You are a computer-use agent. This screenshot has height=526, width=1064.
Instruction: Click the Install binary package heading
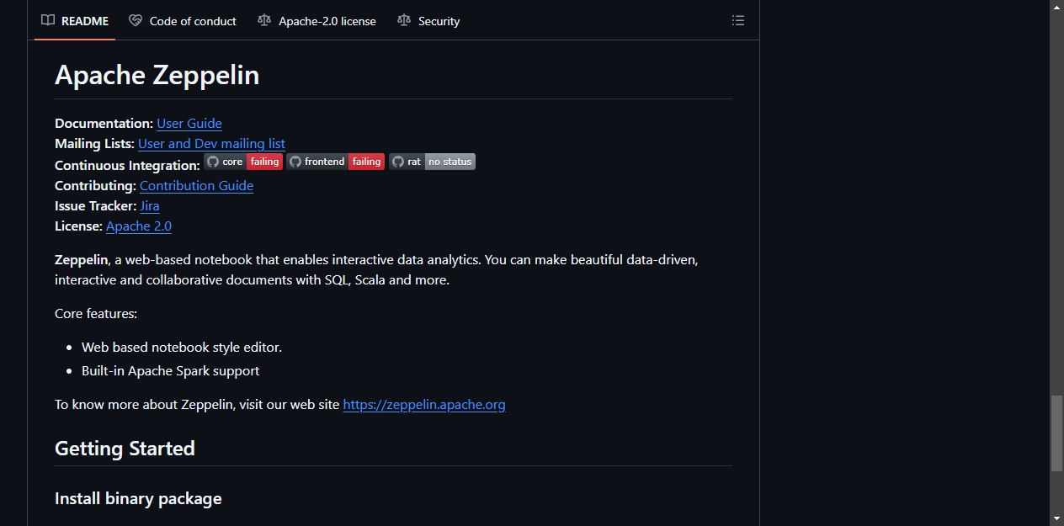pyautogui.click(x=138, y=498)
